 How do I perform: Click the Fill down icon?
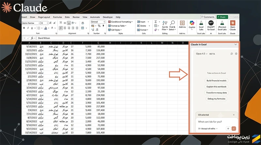click(156, 26)
